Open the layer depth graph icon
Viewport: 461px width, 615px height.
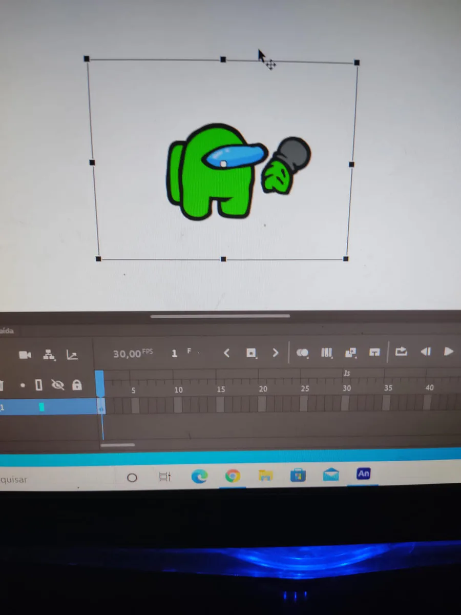tap(72, 354)
